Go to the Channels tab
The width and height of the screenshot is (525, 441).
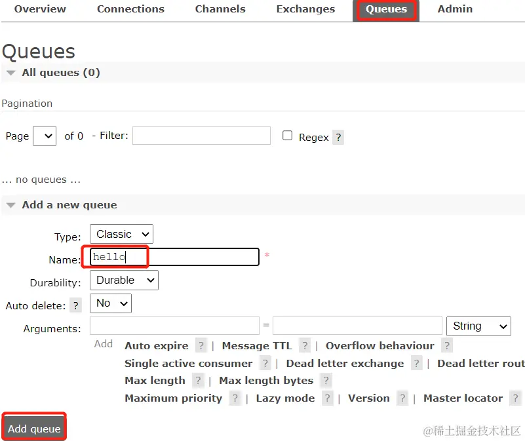(x=220, y=9)
